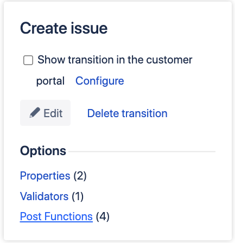Open the Validators link

coord(45,196)
